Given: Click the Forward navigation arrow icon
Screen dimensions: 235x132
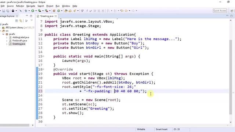Looking at the screenshot, I should 133,11.
